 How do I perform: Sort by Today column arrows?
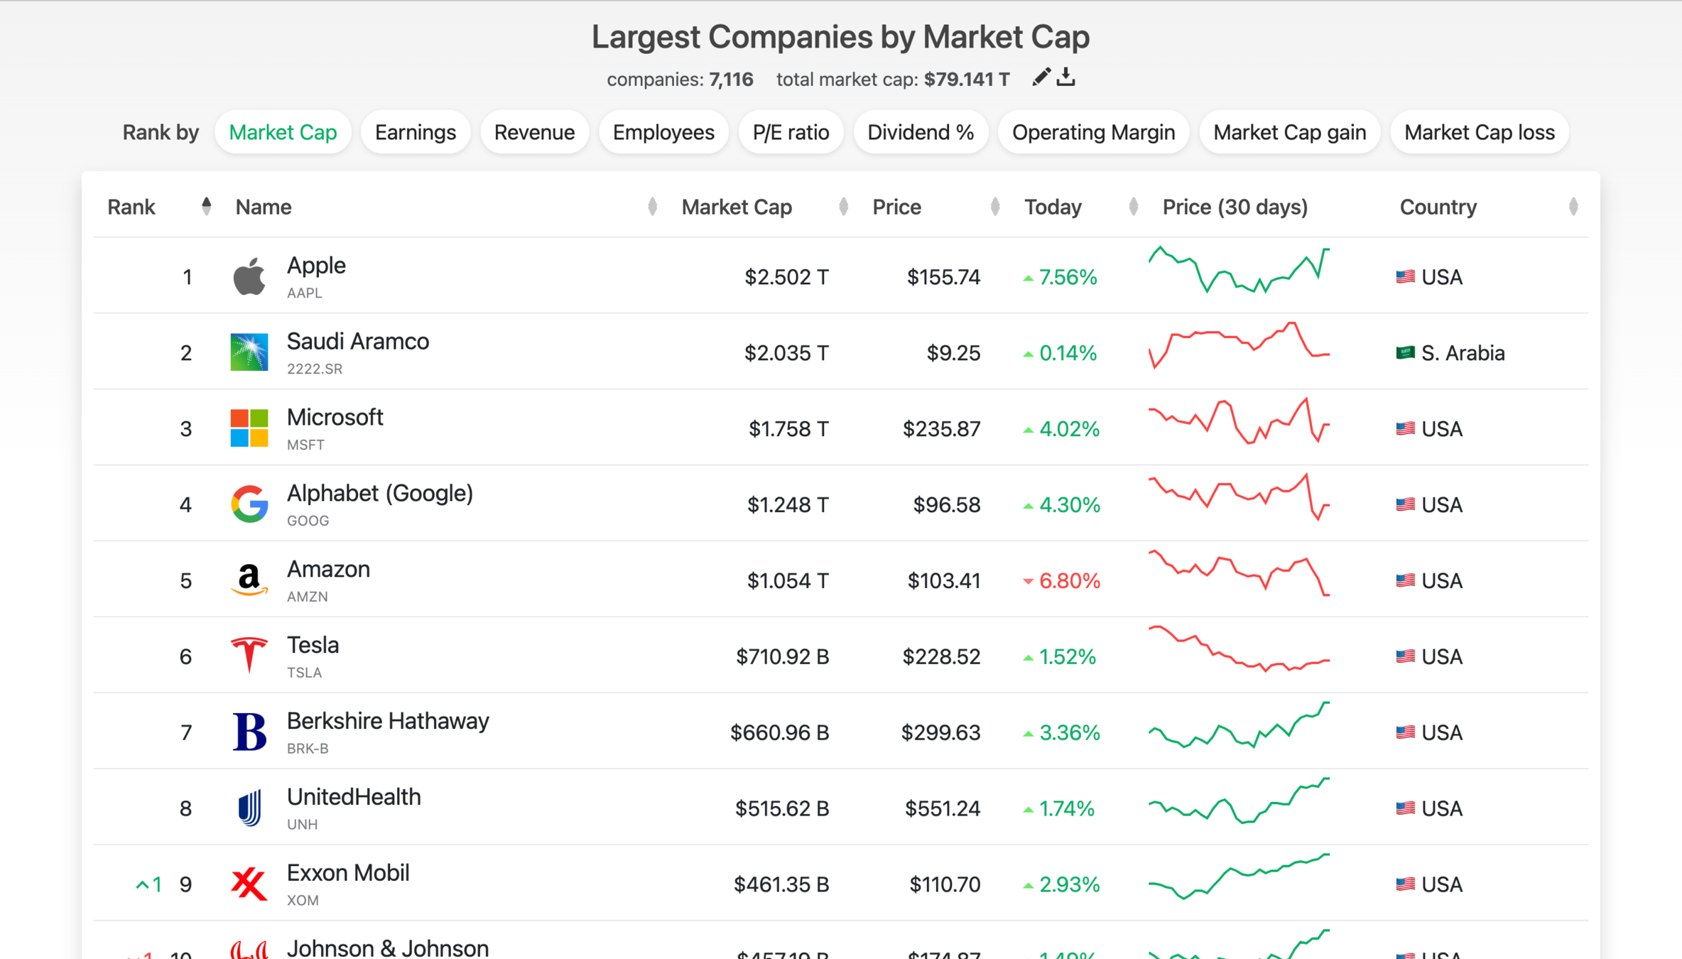[x=1133, y=207]
